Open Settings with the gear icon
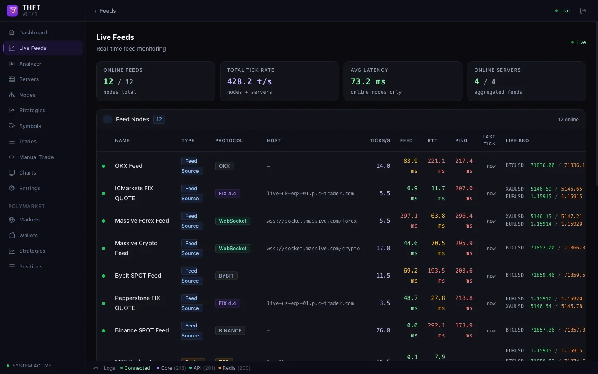Image resolution: width=598 pixels, height=374 pixels. [12, 189]
